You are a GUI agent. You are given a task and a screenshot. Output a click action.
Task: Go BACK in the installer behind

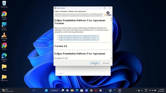coord(60,73)
